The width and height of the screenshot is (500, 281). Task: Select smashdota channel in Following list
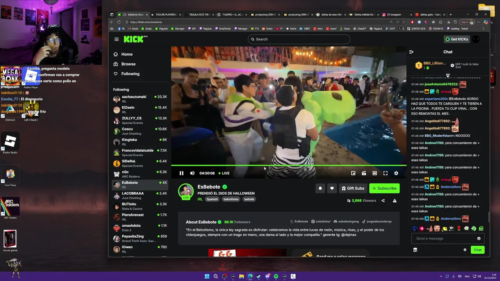pos(141,228)
